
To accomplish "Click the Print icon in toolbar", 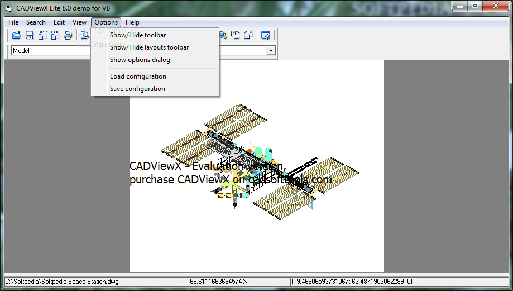I will (68, 35).
